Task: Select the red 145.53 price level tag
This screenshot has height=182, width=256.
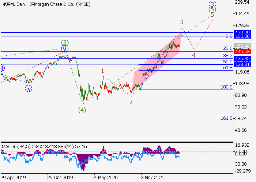Action: 242,52
